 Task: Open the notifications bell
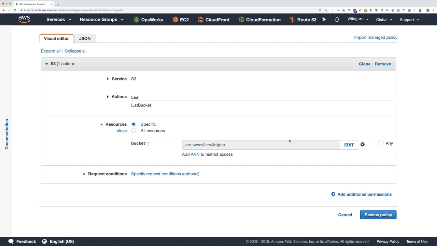(337, 19)
